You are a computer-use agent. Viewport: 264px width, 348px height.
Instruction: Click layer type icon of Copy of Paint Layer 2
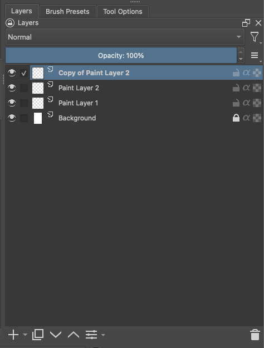[50, 69]
